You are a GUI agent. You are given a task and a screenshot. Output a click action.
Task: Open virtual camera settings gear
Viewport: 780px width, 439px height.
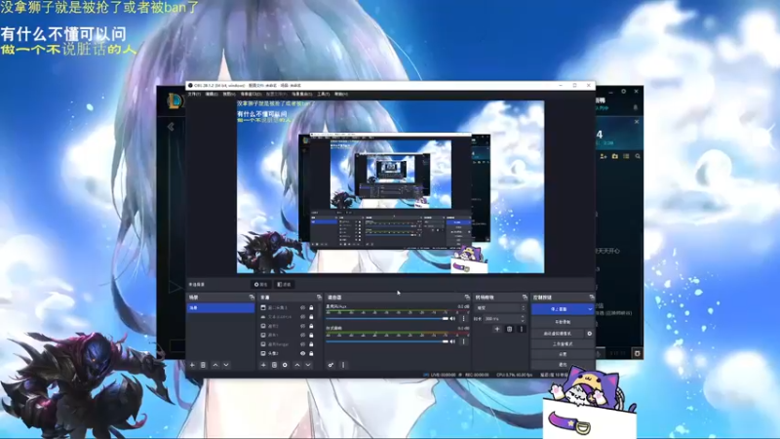[590, 334]
